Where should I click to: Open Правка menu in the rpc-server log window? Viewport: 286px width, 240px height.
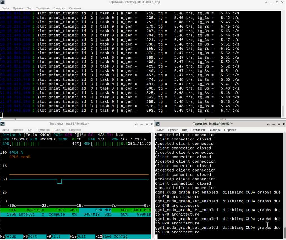tap(173, 130)
